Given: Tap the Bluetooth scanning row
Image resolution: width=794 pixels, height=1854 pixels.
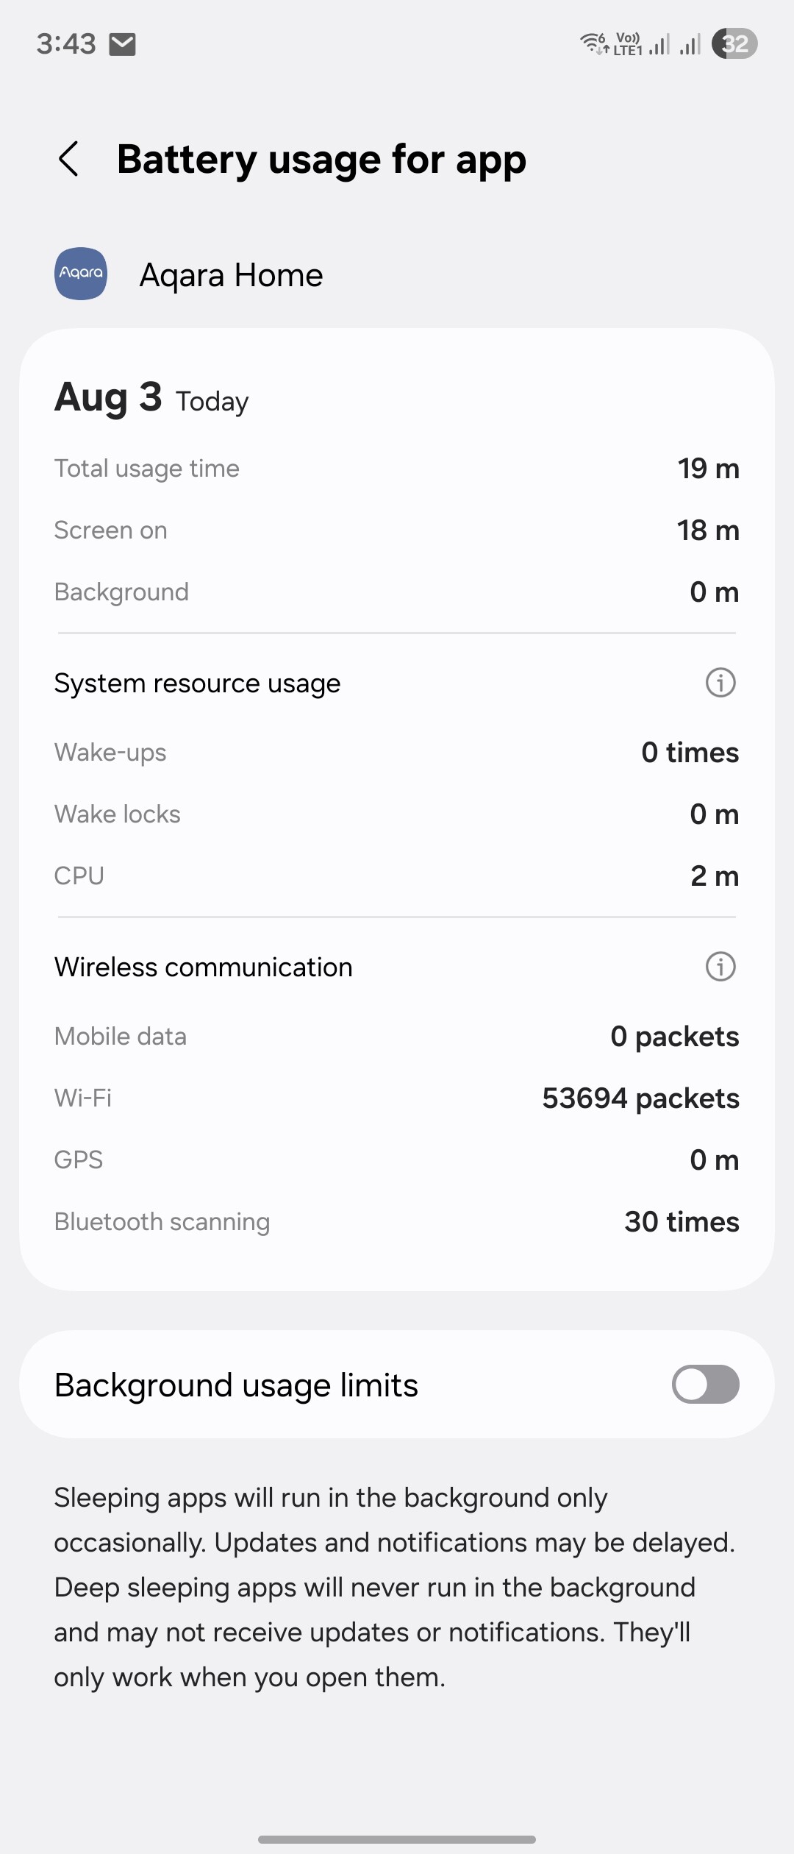Looking at the screenshot, I should click(x=397, y=1222).
